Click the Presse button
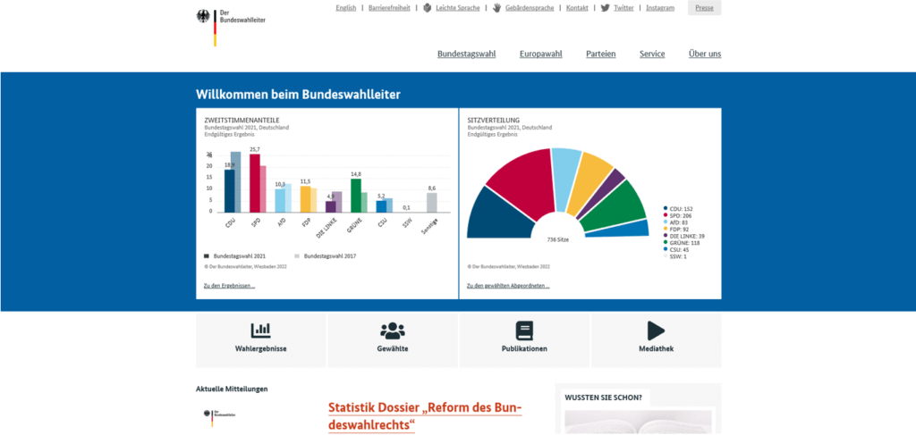The height and width of the screenshot is (435, 916). coord(704,8)
